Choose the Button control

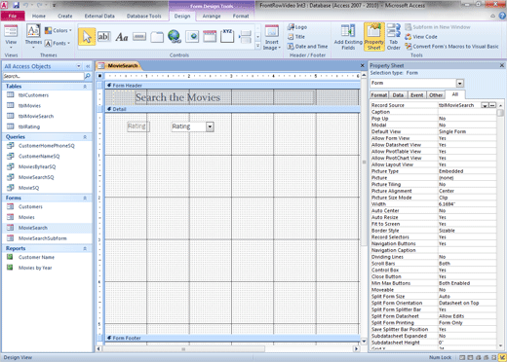coord(139,37)
